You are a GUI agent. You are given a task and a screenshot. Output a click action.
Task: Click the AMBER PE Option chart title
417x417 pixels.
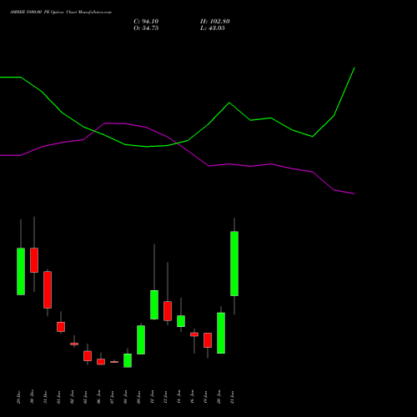pos(61,13)
